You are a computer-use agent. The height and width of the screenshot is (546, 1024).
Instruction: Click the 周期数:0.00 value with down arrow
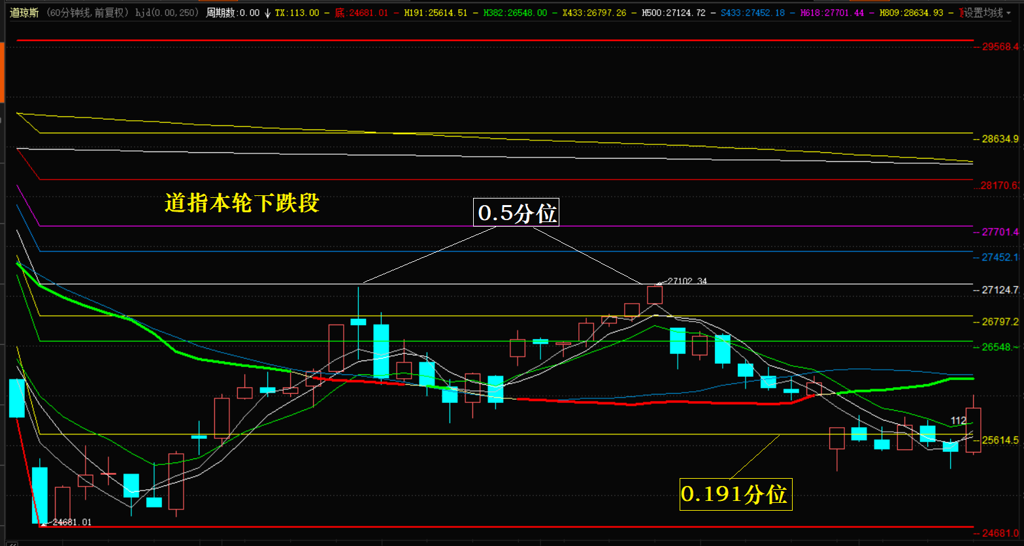[x=239, y=12]
